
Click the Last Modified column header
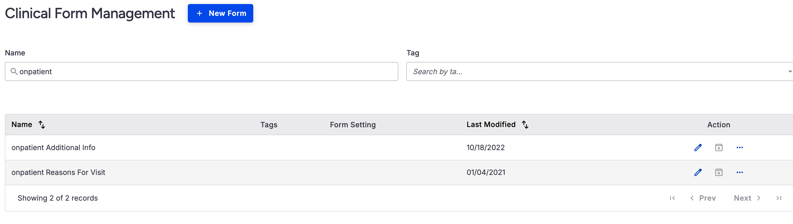pyautogui.click(x=491, y=125)
